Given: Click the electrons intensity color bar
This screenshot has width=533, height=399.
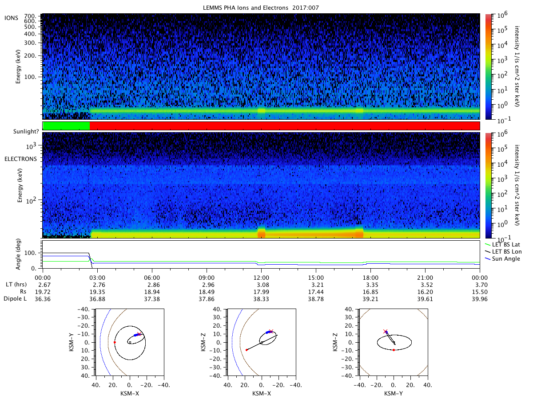Looking at the screenshot, I should (x=488, y=185).
